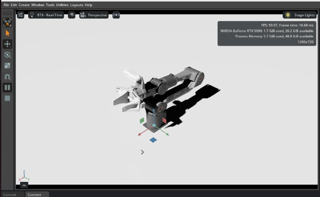
Task: Click the blue Z-axis gizmo arrow
Action: tap(154, 111)
